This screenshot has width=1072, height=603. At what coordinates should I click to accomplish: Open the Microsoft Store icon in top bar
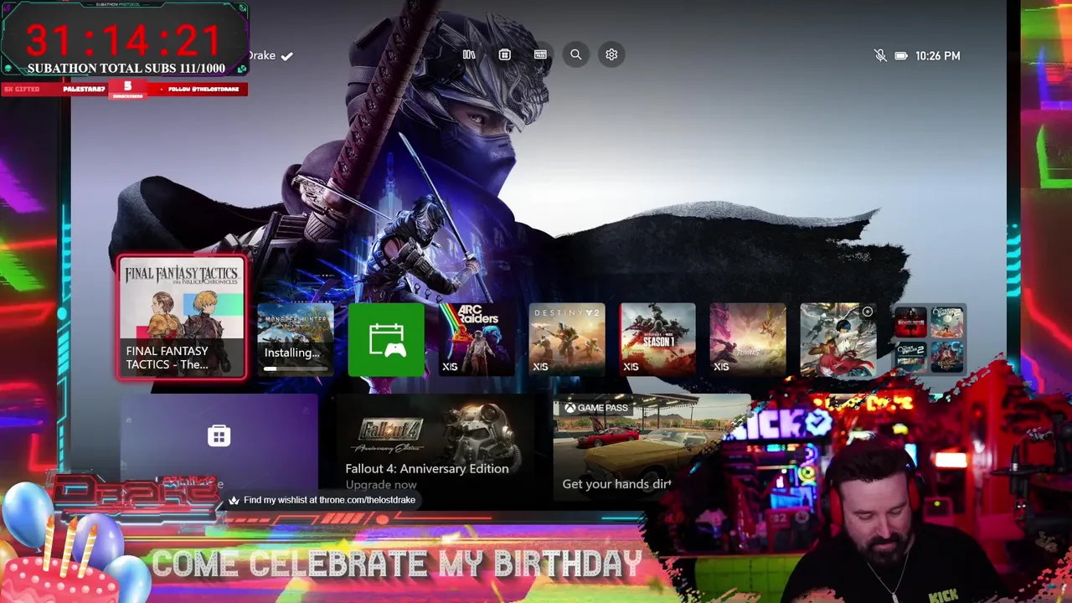504,54
